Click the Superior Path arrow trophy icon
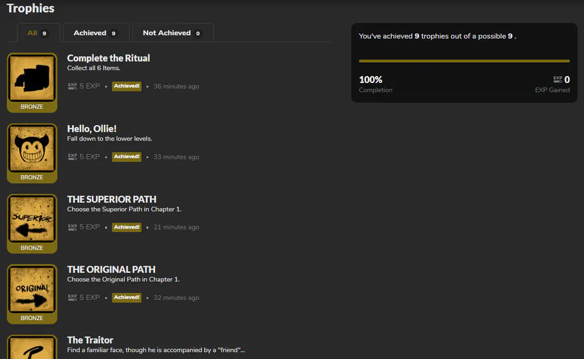This screenshot has width=584, height=359. click(32, 219)
